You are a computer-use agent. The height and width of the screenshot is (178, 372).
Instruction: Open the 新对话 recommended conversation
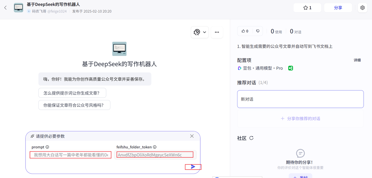[301, 99]
